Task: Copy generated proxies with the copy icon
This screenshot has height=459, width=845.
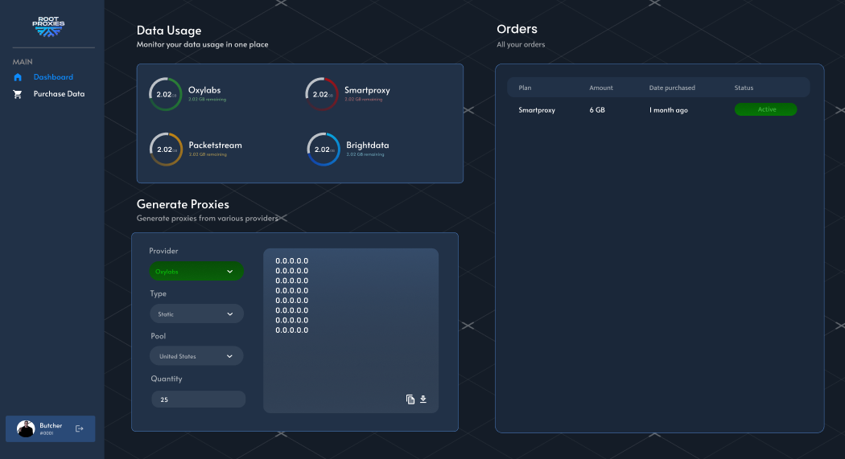Action: click(410, 400)
